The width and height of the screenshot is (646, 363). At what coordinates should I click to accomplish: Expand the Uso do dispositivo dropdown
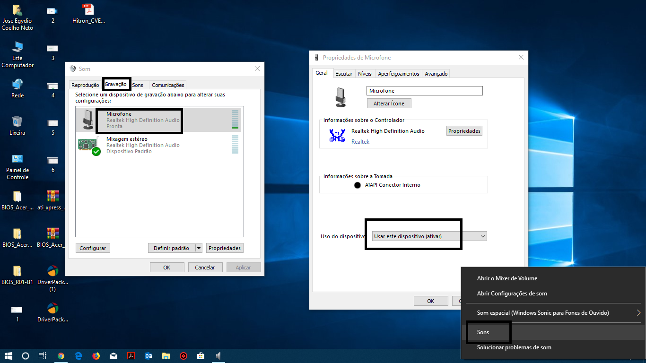click(x=429, y=236)
